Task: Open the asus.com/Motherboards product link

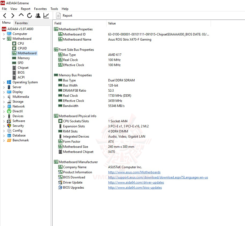Action: (134, 172)
